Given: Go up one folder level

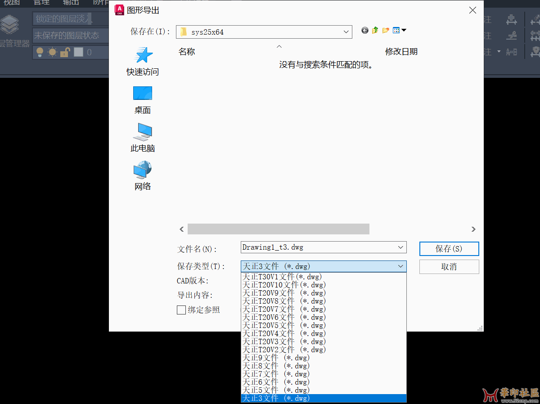Looking at the screenshot, I should point(375,31).
